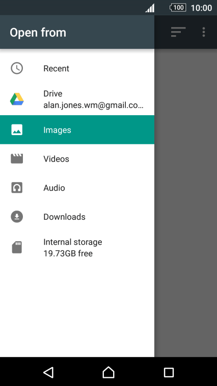217x386 pixels.
Task: Tap the 19.73GB free text
Action: tap(68, 253)
